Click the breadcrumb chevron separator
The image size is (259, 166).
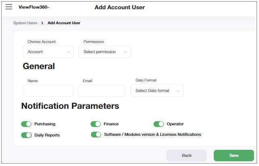(42, 23)
